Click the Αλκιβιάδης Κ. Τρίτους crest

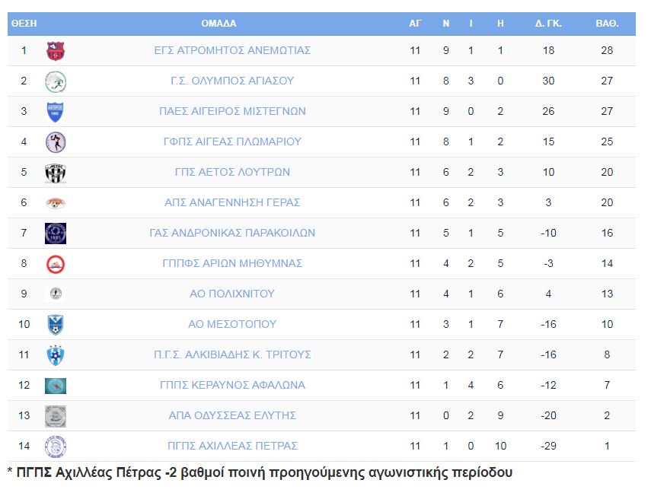pos(56,355)
